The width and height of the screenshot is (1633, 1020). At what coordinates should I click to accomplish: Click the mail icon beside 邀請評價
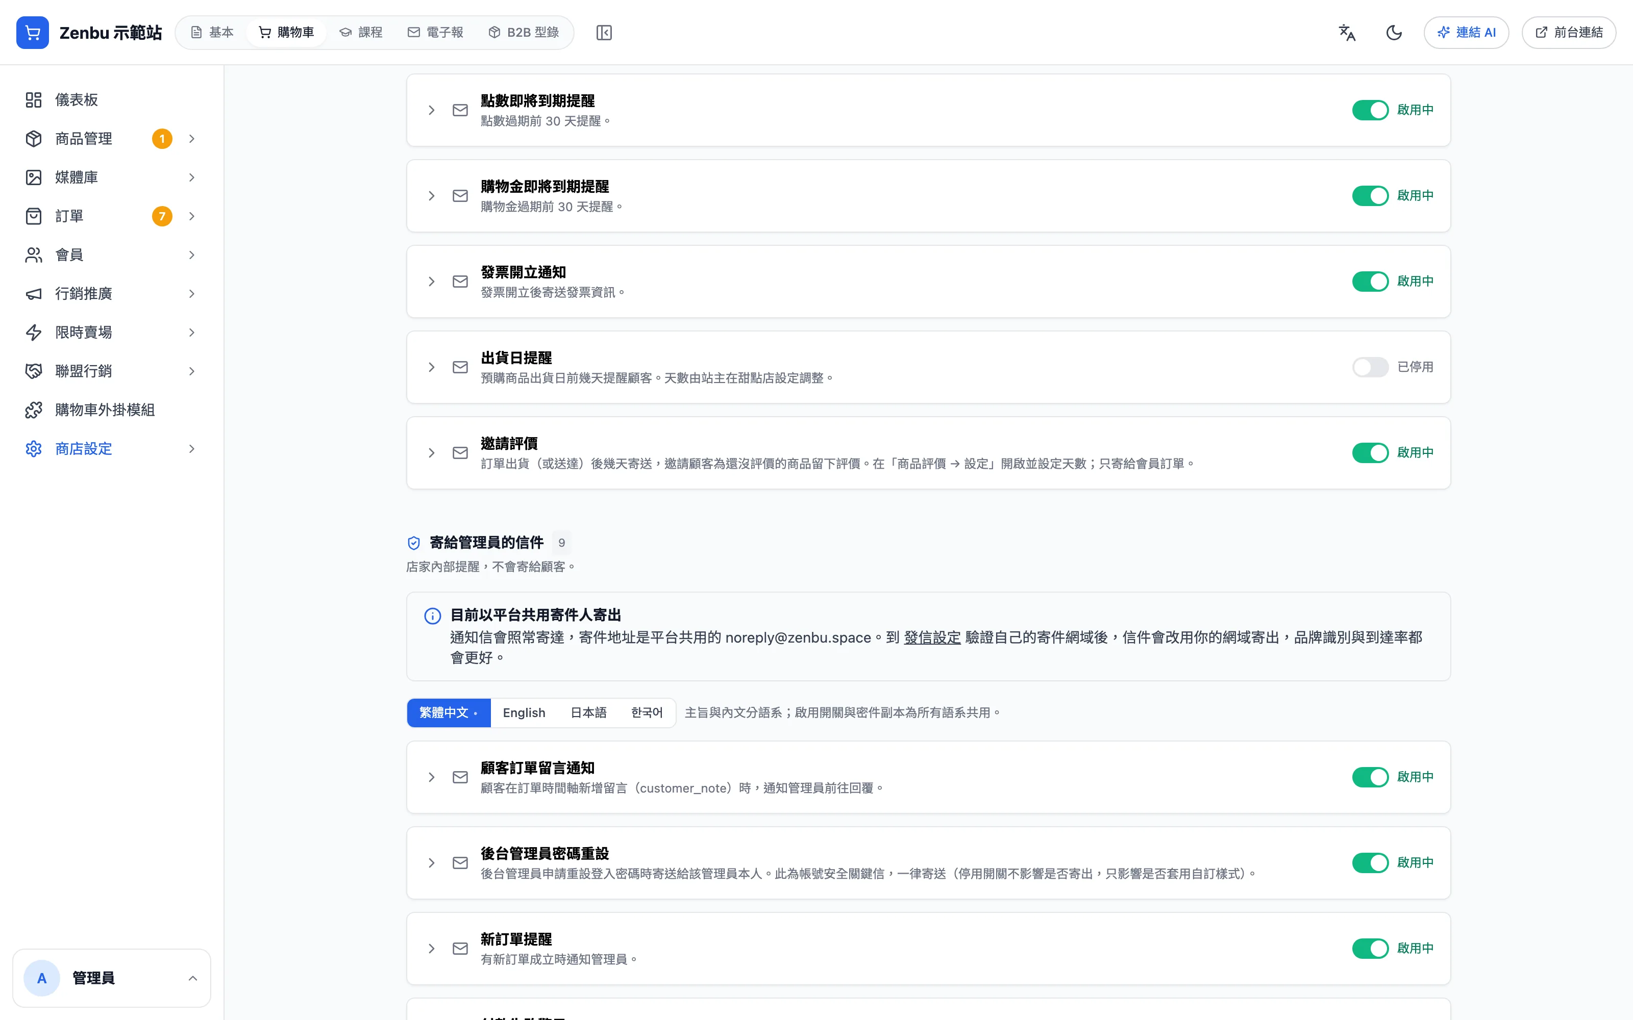(x=460, y=453)
